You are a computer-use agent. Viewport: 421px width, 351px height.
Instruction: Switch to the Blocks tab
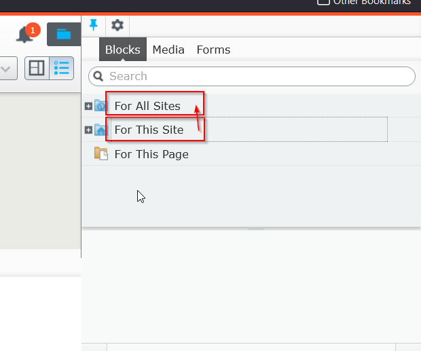(x=122, y=50)
